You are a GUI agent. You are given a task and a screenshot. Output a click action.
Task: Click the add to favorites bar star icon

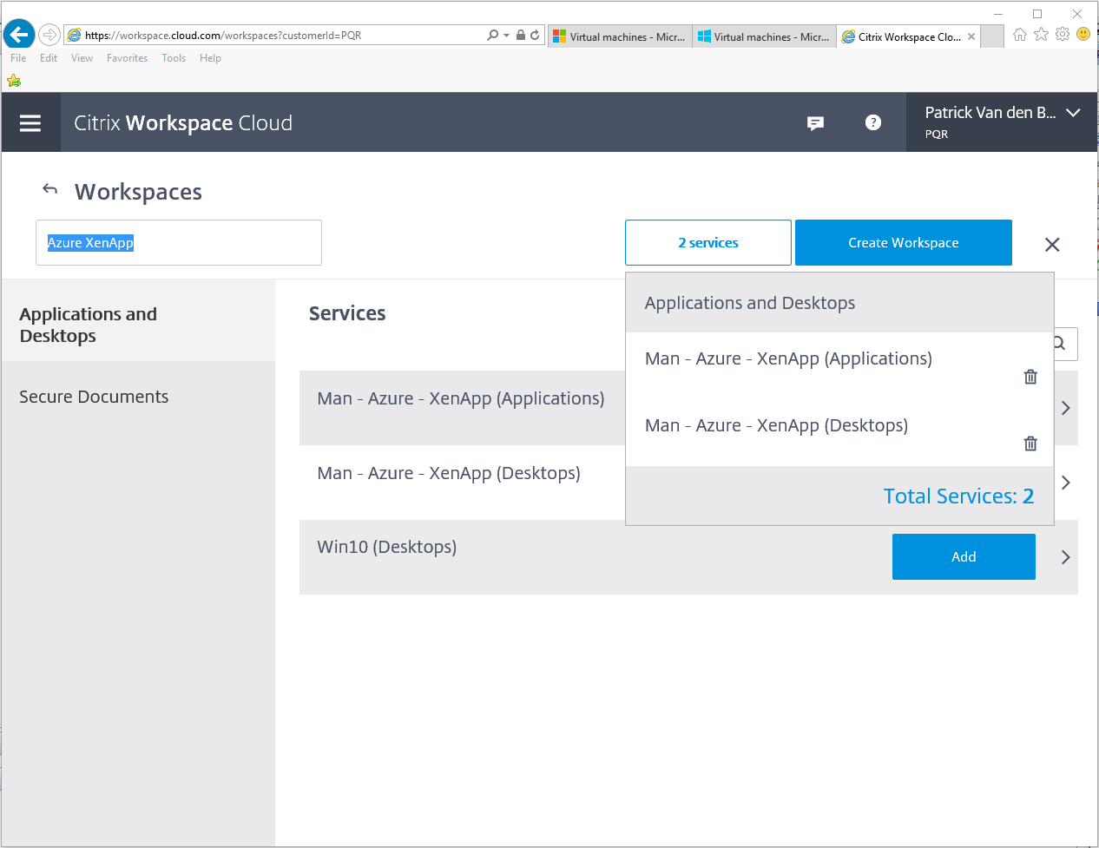tap(14, 81)
